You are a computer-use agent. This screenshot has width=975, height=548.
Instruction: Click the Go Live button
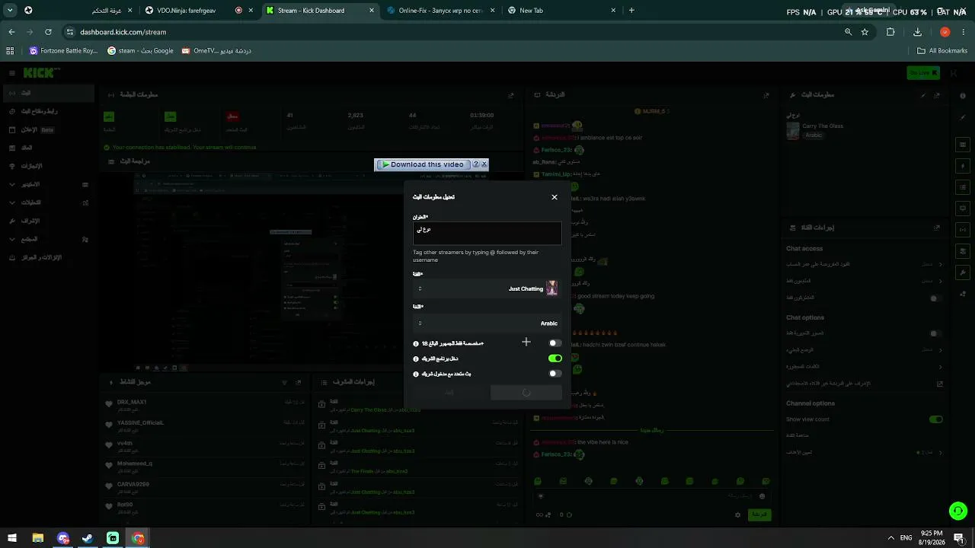click(x=923, y=73)
